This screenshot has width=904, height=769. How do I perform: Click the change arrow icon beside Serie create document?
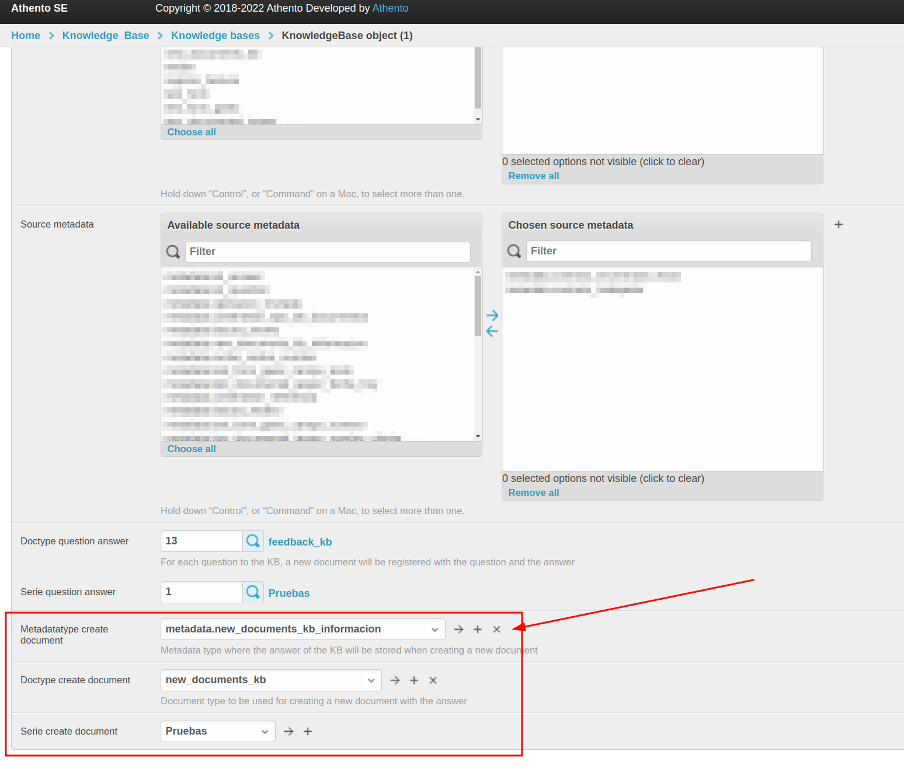tap(288, 732)
